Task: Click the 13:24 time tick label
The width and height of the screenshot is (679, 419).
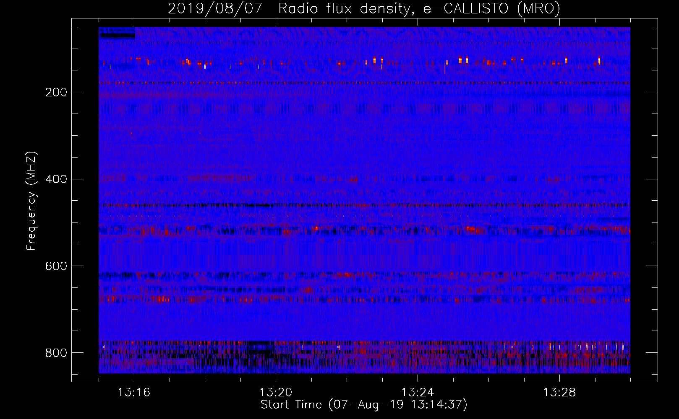Action: tap(418, 393)
